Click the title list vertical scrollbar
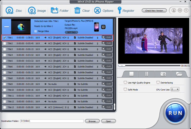This screenshot has width=191, height=129. point(114,106)
